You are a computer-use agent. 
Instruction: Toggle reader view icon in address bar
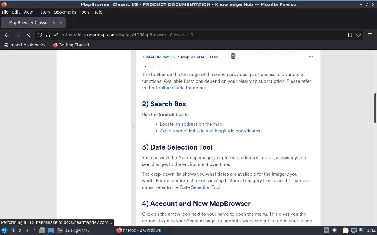click(350, 35)
